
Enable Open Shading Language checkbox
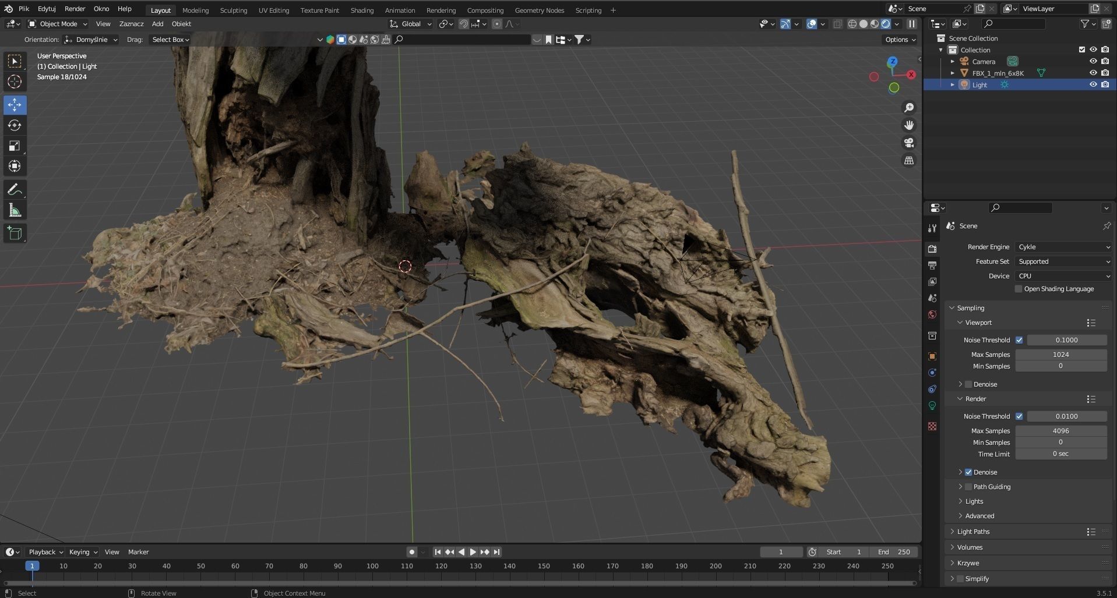[1019, 289]
